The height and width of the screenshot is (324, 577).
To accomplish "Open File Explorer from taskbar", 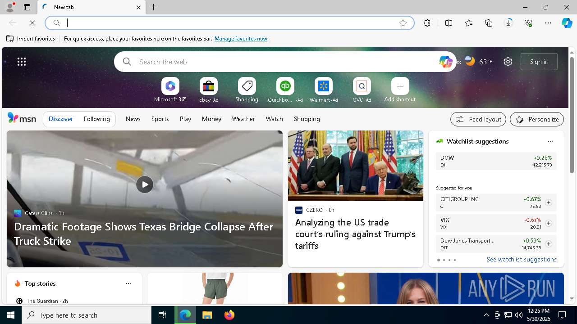I will [x=207, y=315].
